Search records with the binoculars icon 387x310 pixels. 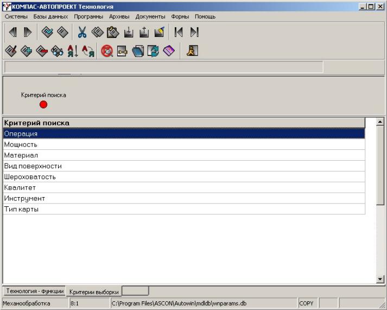(57, 51)
